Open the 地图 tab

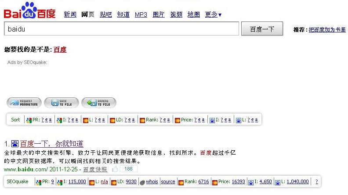[193, 14]
